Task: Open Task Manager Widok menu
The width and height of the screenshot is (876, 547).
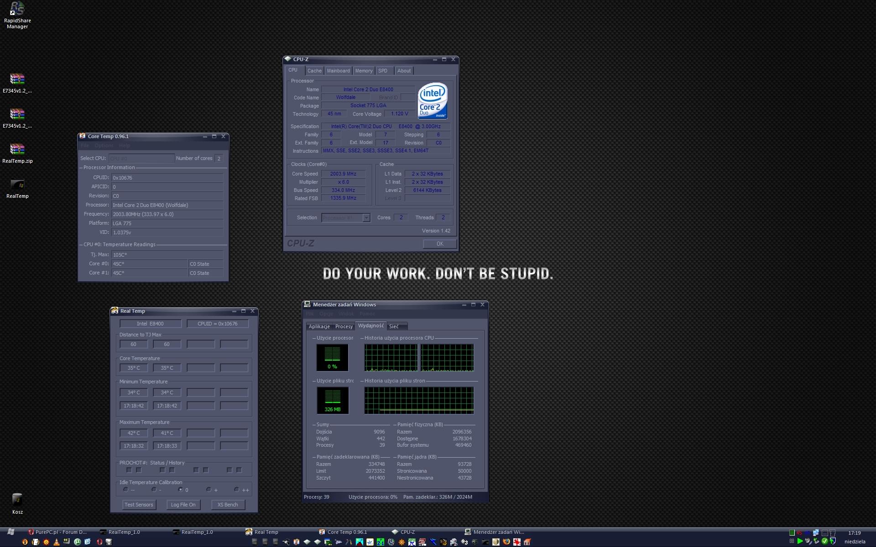Action: 346,314
